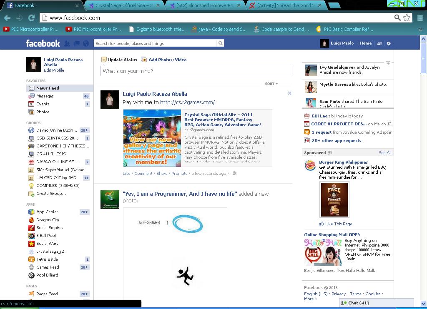Image resolution: width=427 pixels, height=309 pixels.
Task: Like the Crystal Saga post
Action: tap(126, 174)
